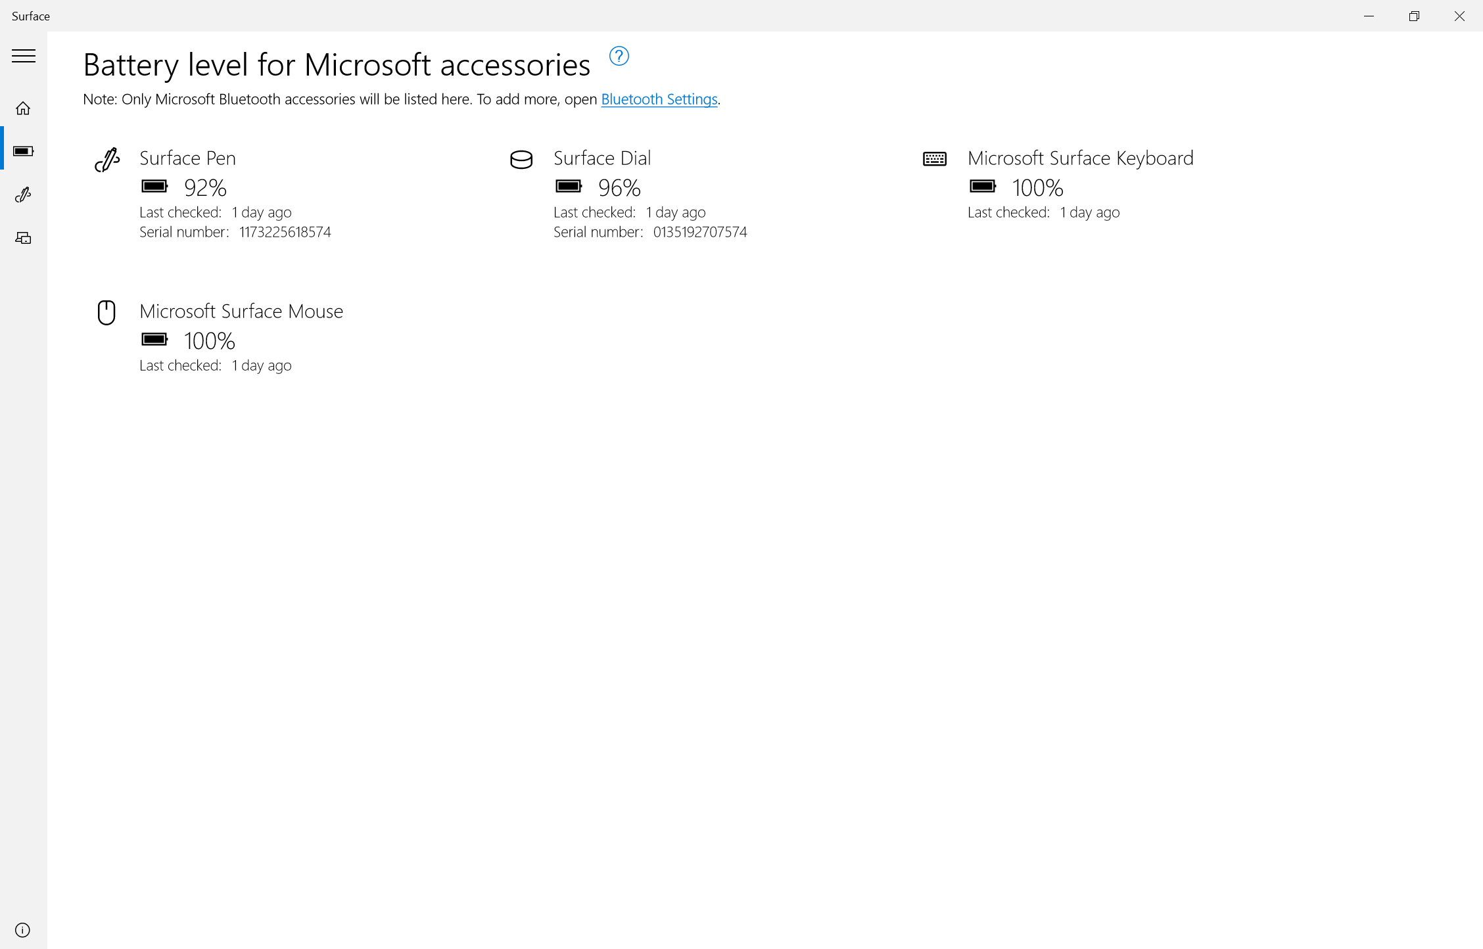Click the page title heading
This screenshot has width=1483, height=949.
coord(336,64)
